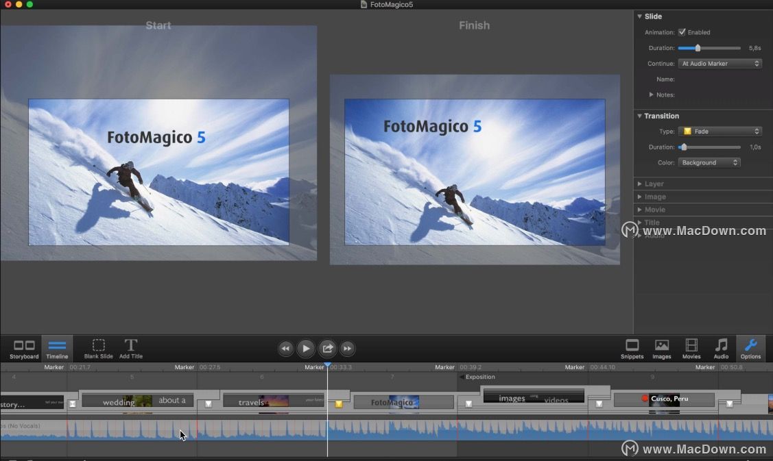This screenshot has width=773, height=461.
Task: Fast forward the slideshow
Action: 348,348
